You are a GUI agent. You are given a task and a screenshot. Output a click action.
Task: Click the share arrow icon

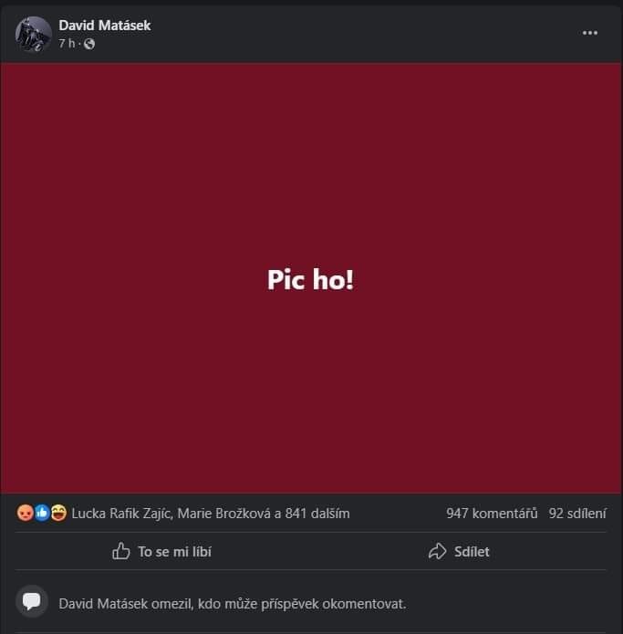pos(438,551)
